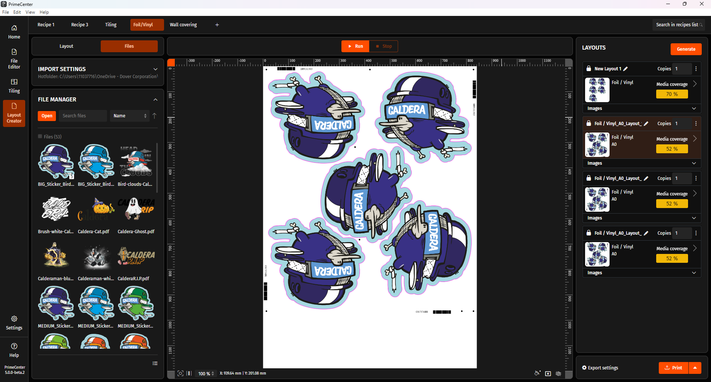Click the orange ruler origin square

point(171,63)
